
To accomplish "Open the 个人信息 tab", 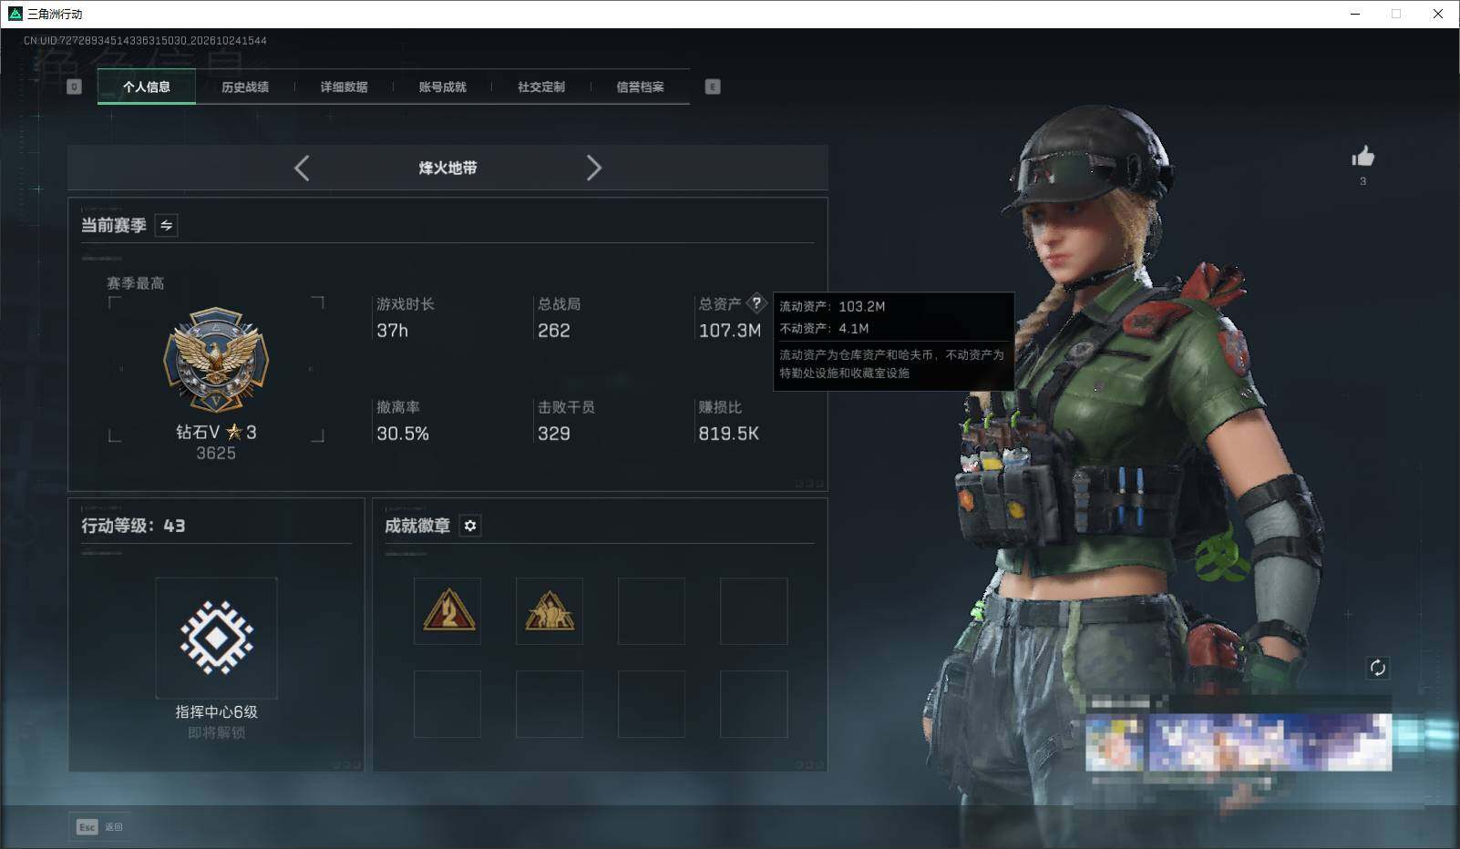I will coord(147,87).
